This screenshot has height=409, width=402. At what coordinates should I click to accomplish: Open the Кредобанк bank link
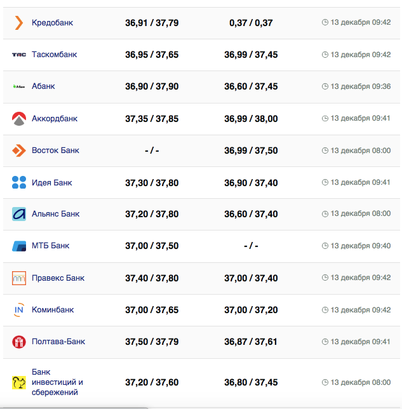[52, 23]
